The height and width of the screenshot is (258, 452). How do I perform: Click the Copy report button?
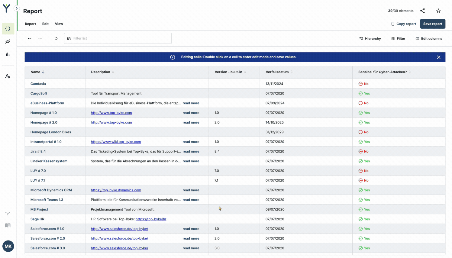(x=403, y=24)
